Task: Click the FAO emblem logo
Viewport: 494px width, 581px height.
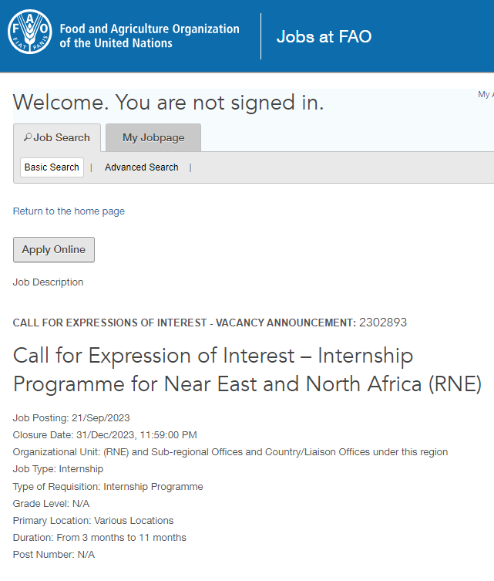Action: [x=31, y=35]
